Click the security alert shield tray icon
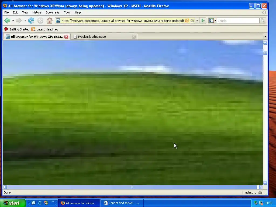 261,203
